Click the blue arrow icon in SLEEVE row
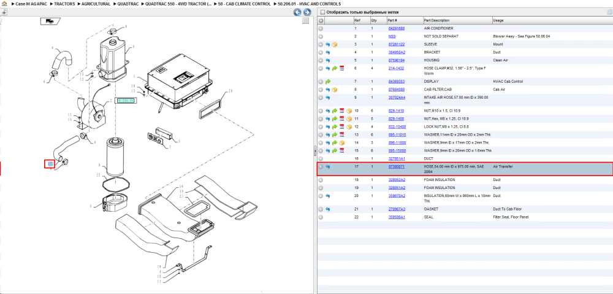Image resolution: width=613 pixels, height=294 pixels. pyautogui.click(x=327, y=45)
